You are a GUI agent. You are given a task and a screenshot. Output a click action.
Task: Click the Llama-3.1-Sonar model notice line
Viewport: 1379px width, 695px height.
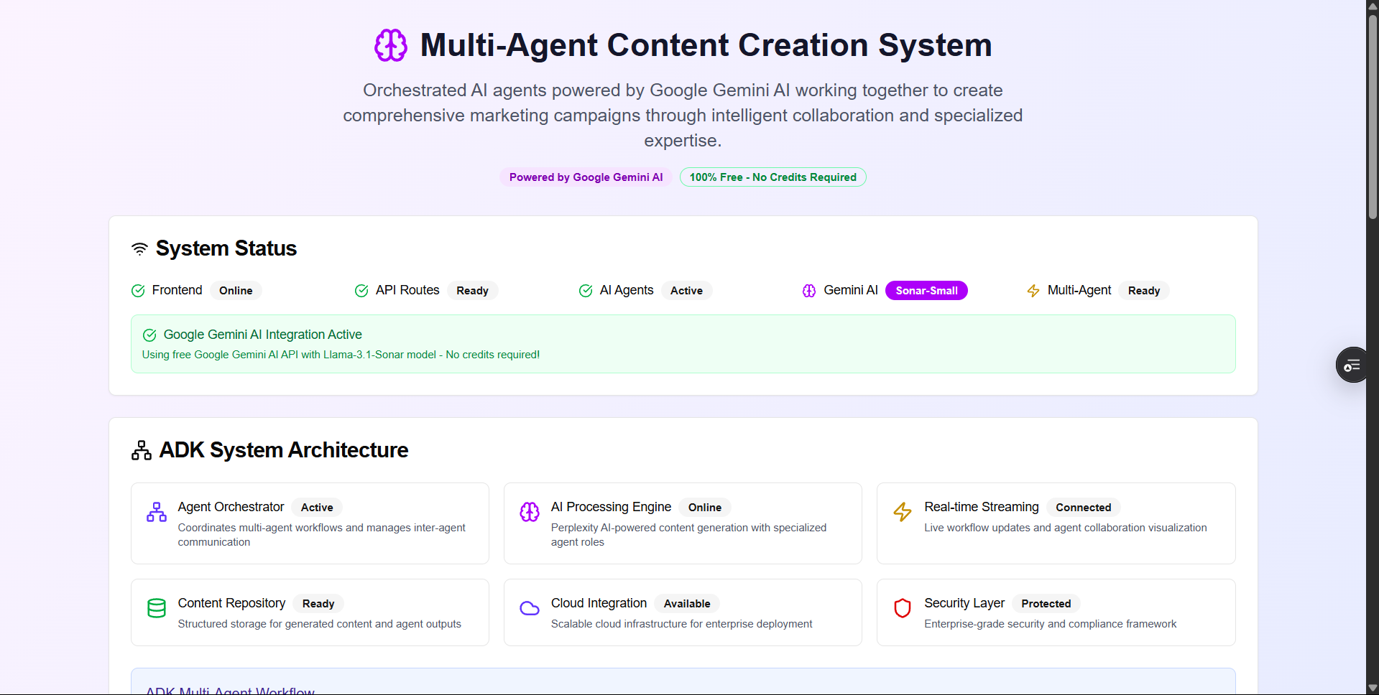(341, 355)
